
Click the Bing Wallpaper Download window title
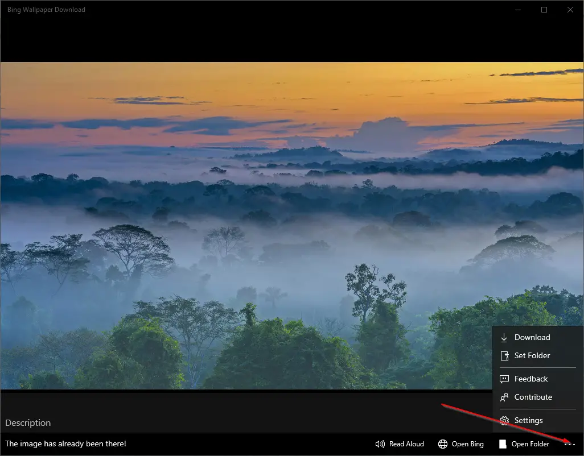pos(46,10)
